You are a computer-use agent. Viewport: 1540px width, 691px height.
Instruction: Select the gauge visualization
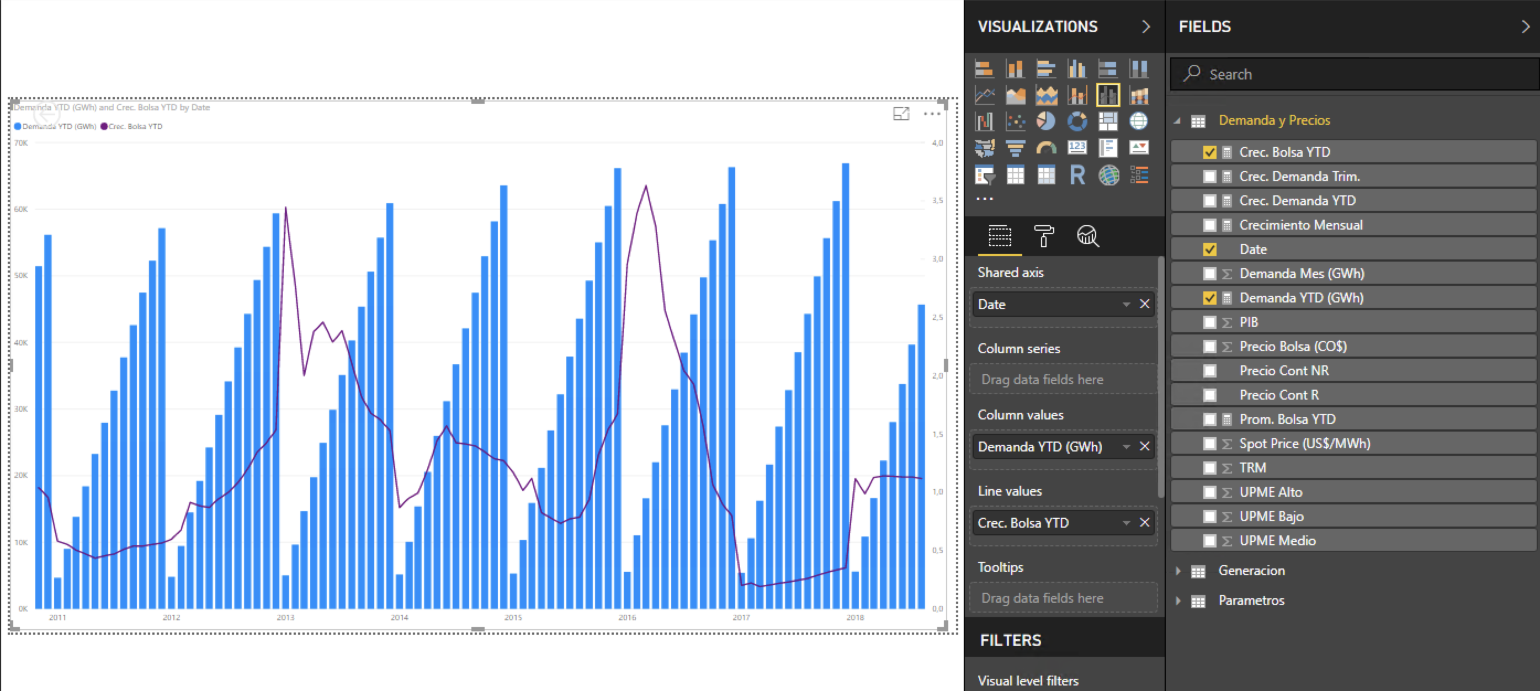pyautogui.click(x=1045, y=148)
